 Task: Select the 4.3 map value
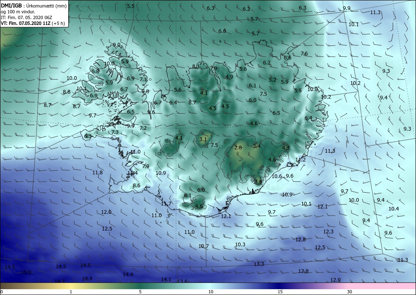click(286, 148)
